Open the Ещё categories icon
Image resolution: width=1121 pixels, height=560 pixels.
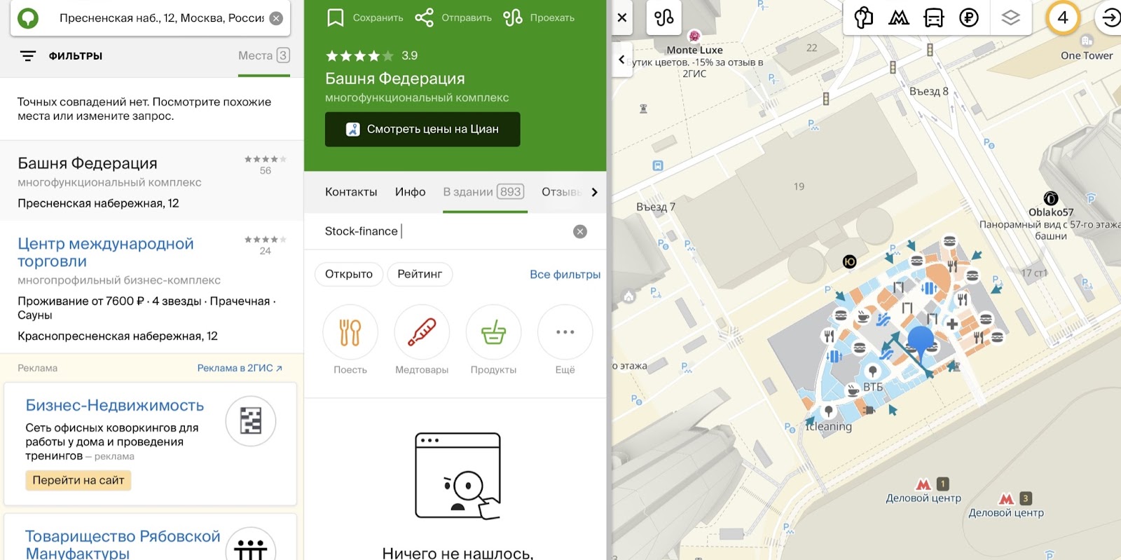pos(565,332)
